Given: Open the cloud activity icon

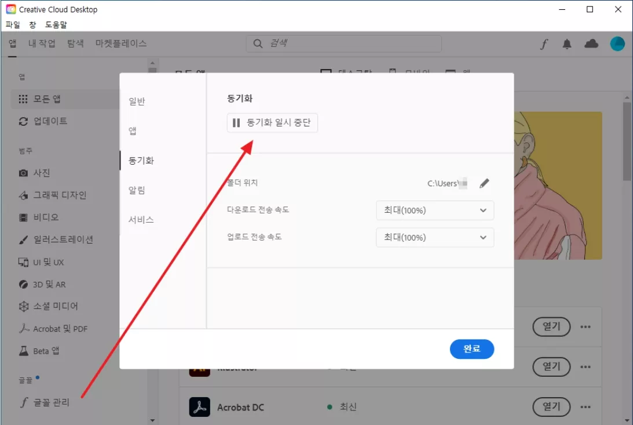Looking at the screenshot, I should [x=591, y=43].
